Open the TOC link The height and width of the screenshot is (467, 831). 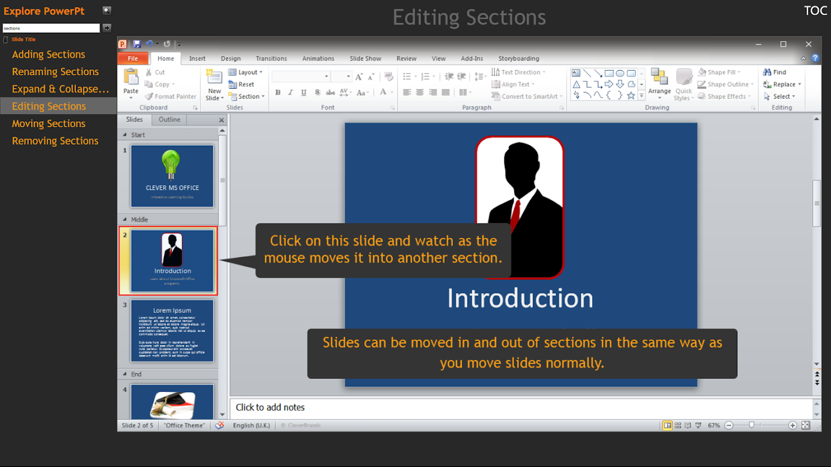[815, 11]
